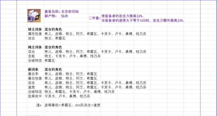Click the 暴击率 row label
Screen dimensions: 217x116
pyautogui.click(x=33, y=74)
